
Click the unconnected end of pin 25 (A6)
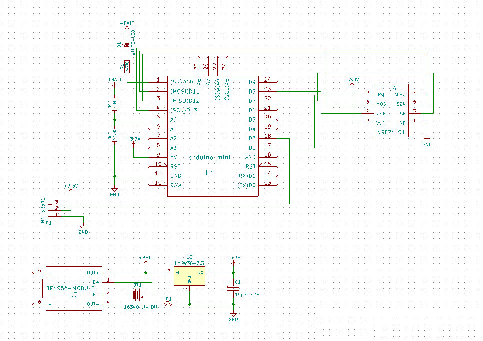(199, 57)
